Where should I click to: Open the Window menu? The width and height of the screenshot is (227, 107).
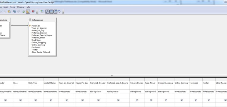click(x=20, y=7)
